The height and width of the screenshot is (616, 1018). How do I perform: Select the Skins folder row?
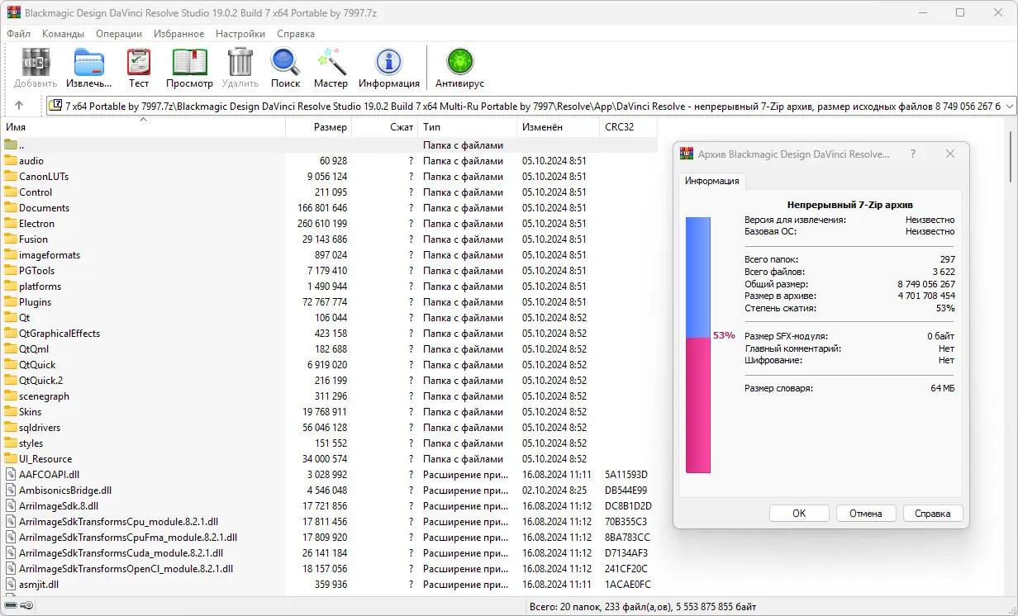[331, 412]
